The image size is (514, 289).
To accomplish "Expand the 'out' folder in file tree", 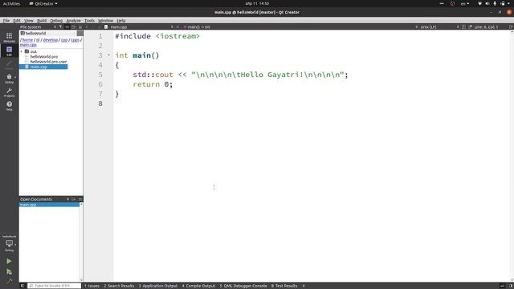I will 22,51.
